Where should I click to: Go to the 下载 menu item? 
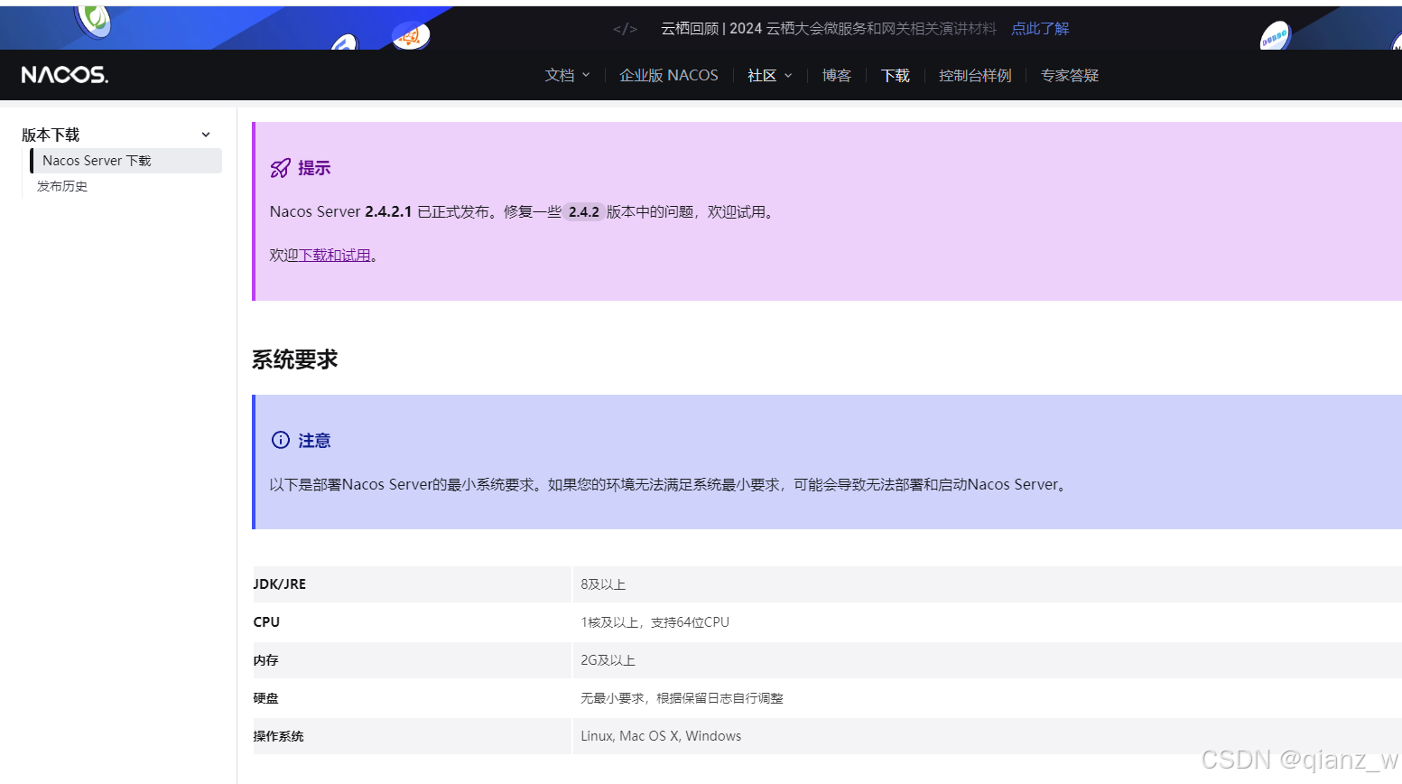pos(896,75)
